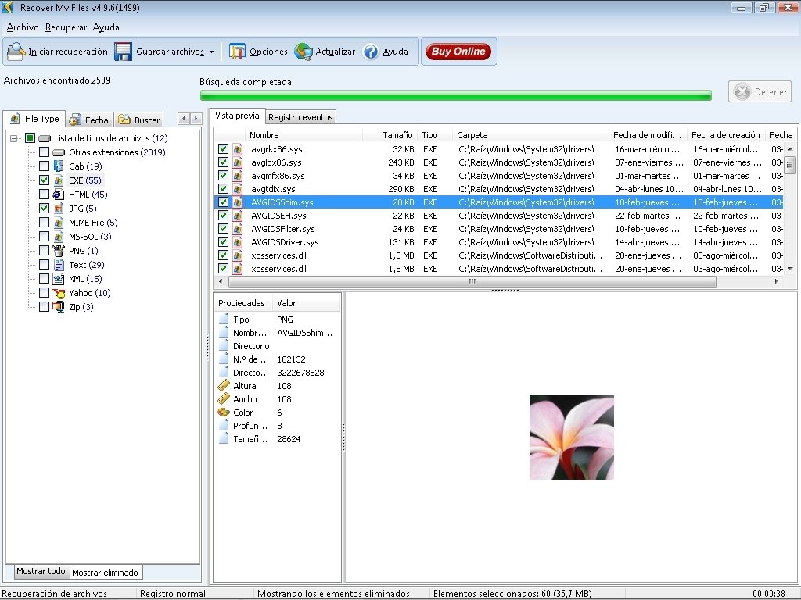Click the Lista de tipos de archivos drive icon
The height and width of the screenshot is (600, 801).
pyautogui.click(x=45, y=138)
